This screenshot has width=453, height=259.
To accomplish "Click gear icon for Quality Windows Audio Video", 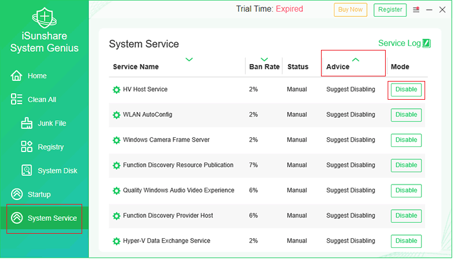I will [116, 191].
